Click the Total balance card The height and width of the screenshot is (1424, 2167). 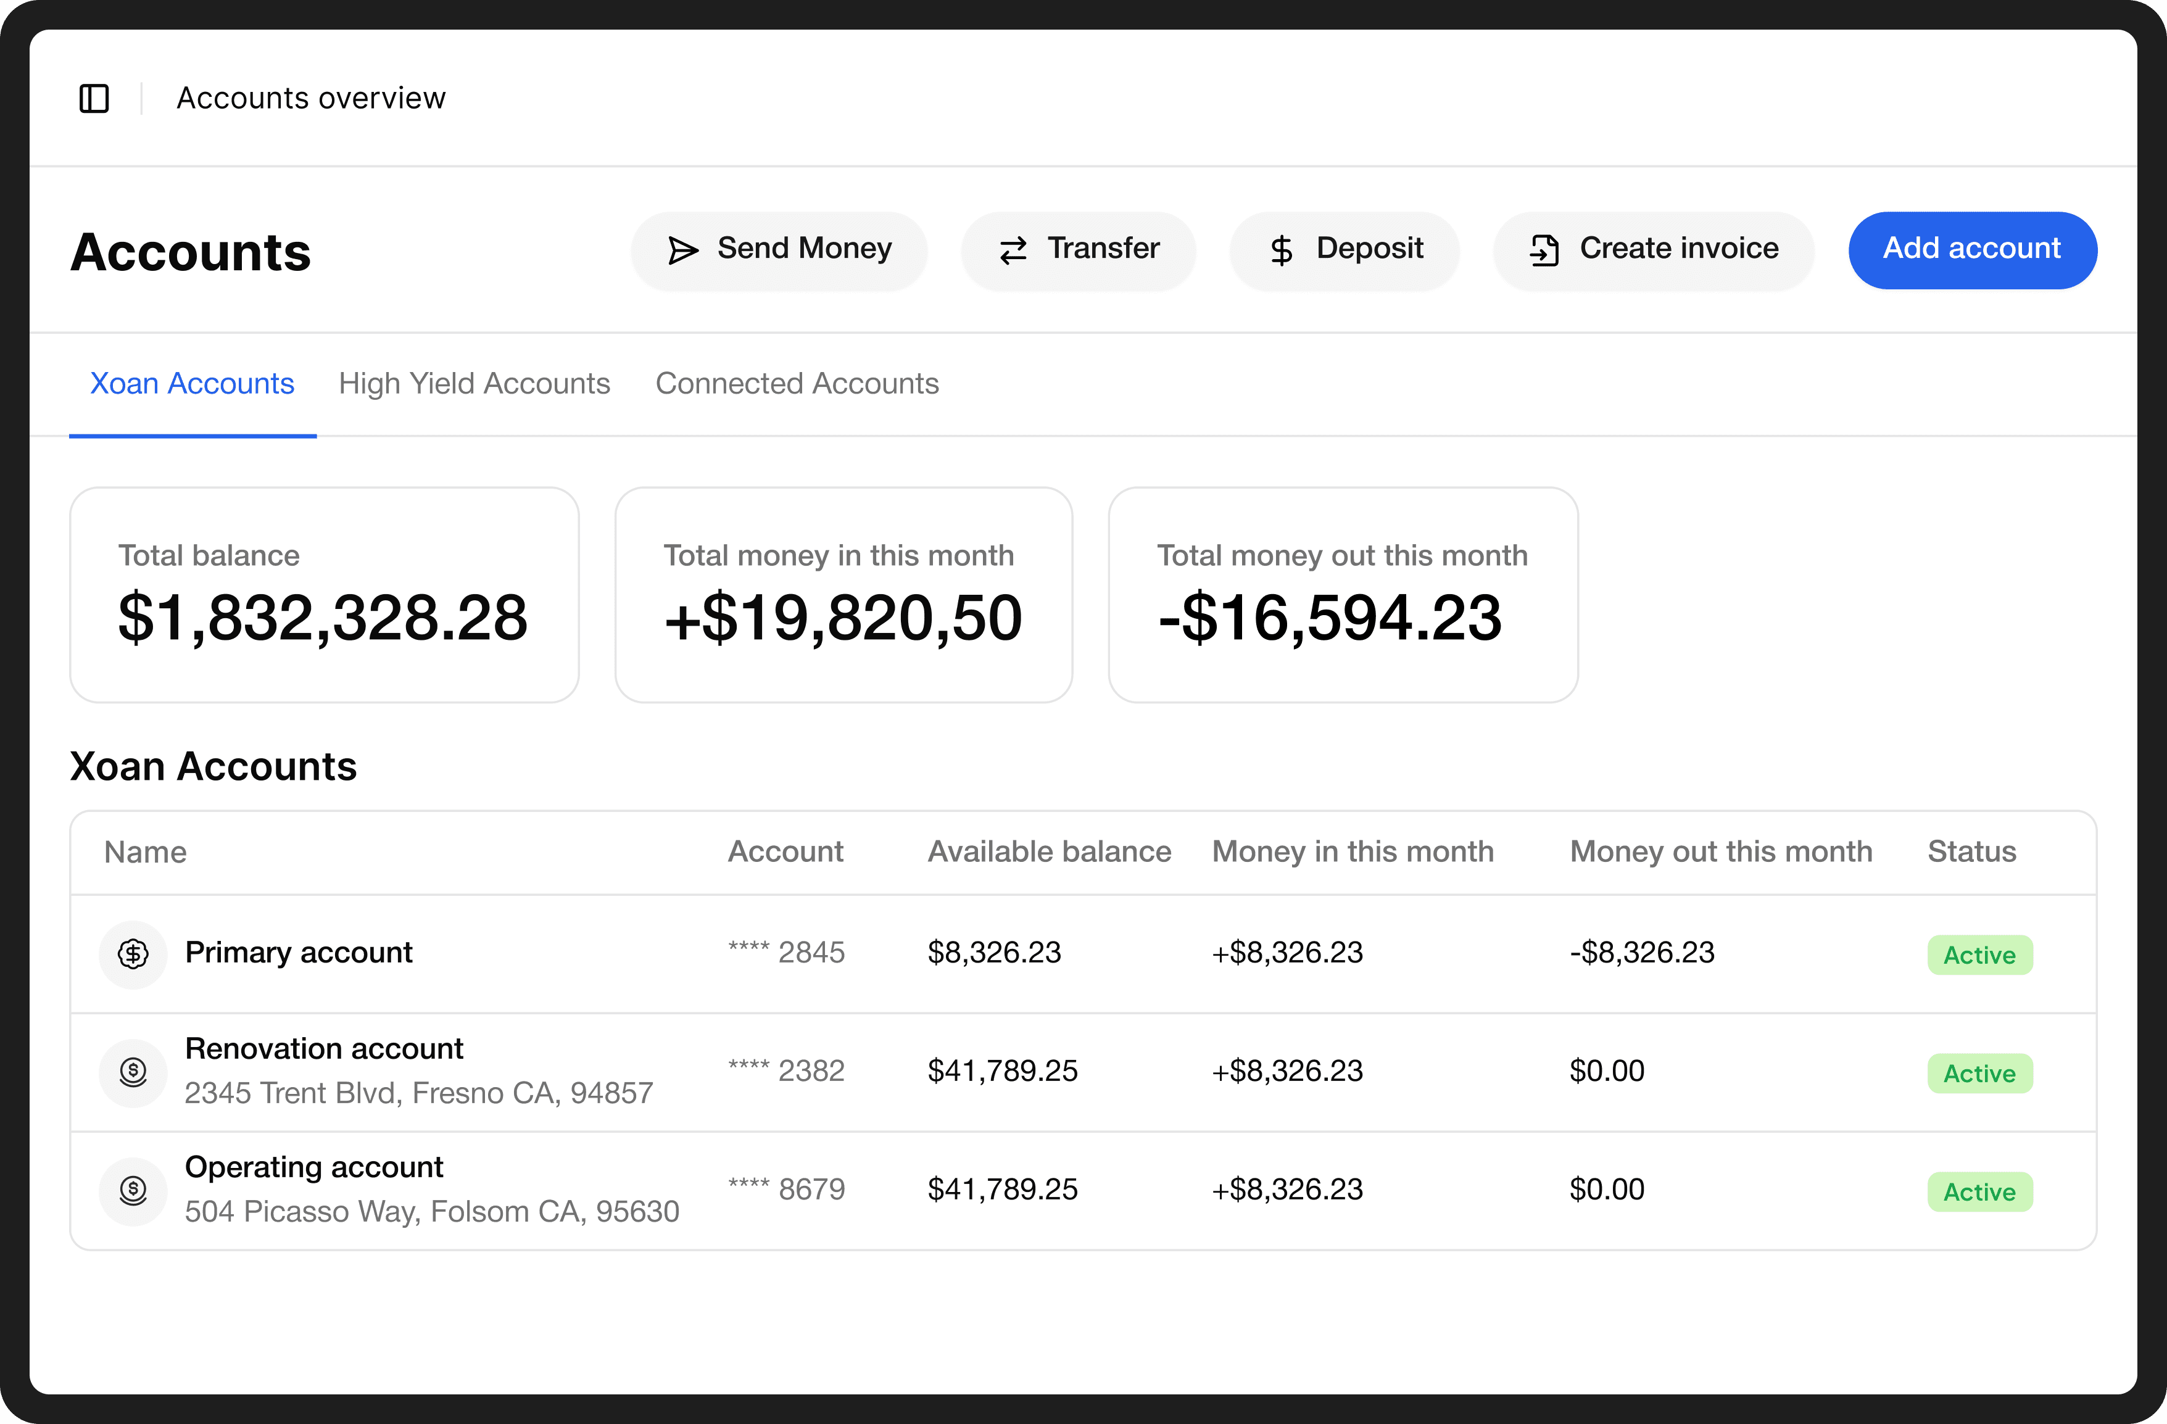click(324, 595)
